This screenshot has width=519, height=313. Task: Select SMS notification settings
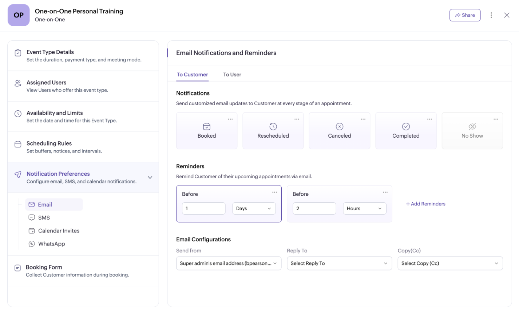coord(39,218)
